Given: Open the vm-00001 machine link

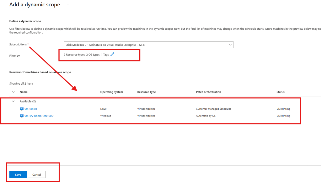Looking at the screenshot, I should pos(31,109).
